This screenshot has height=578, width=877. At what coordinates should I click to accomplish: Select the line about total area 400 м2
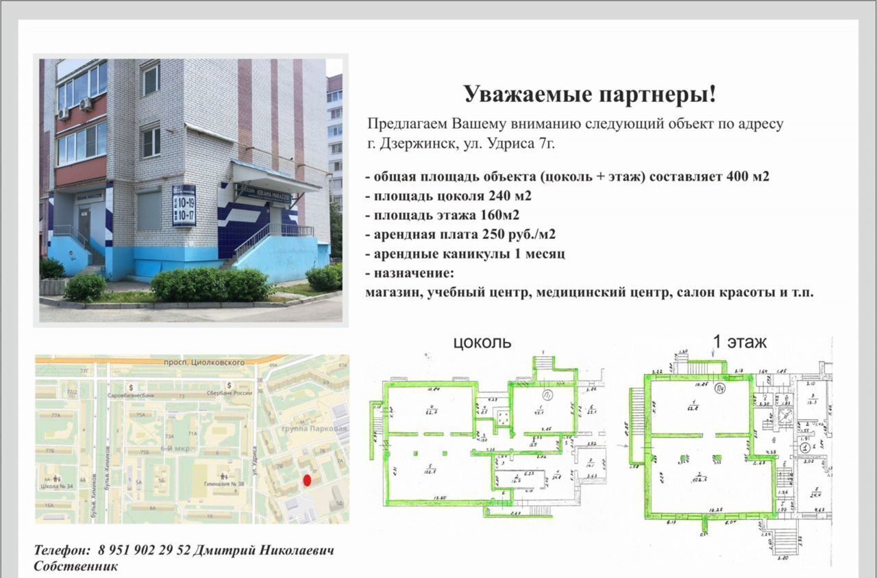567,177
